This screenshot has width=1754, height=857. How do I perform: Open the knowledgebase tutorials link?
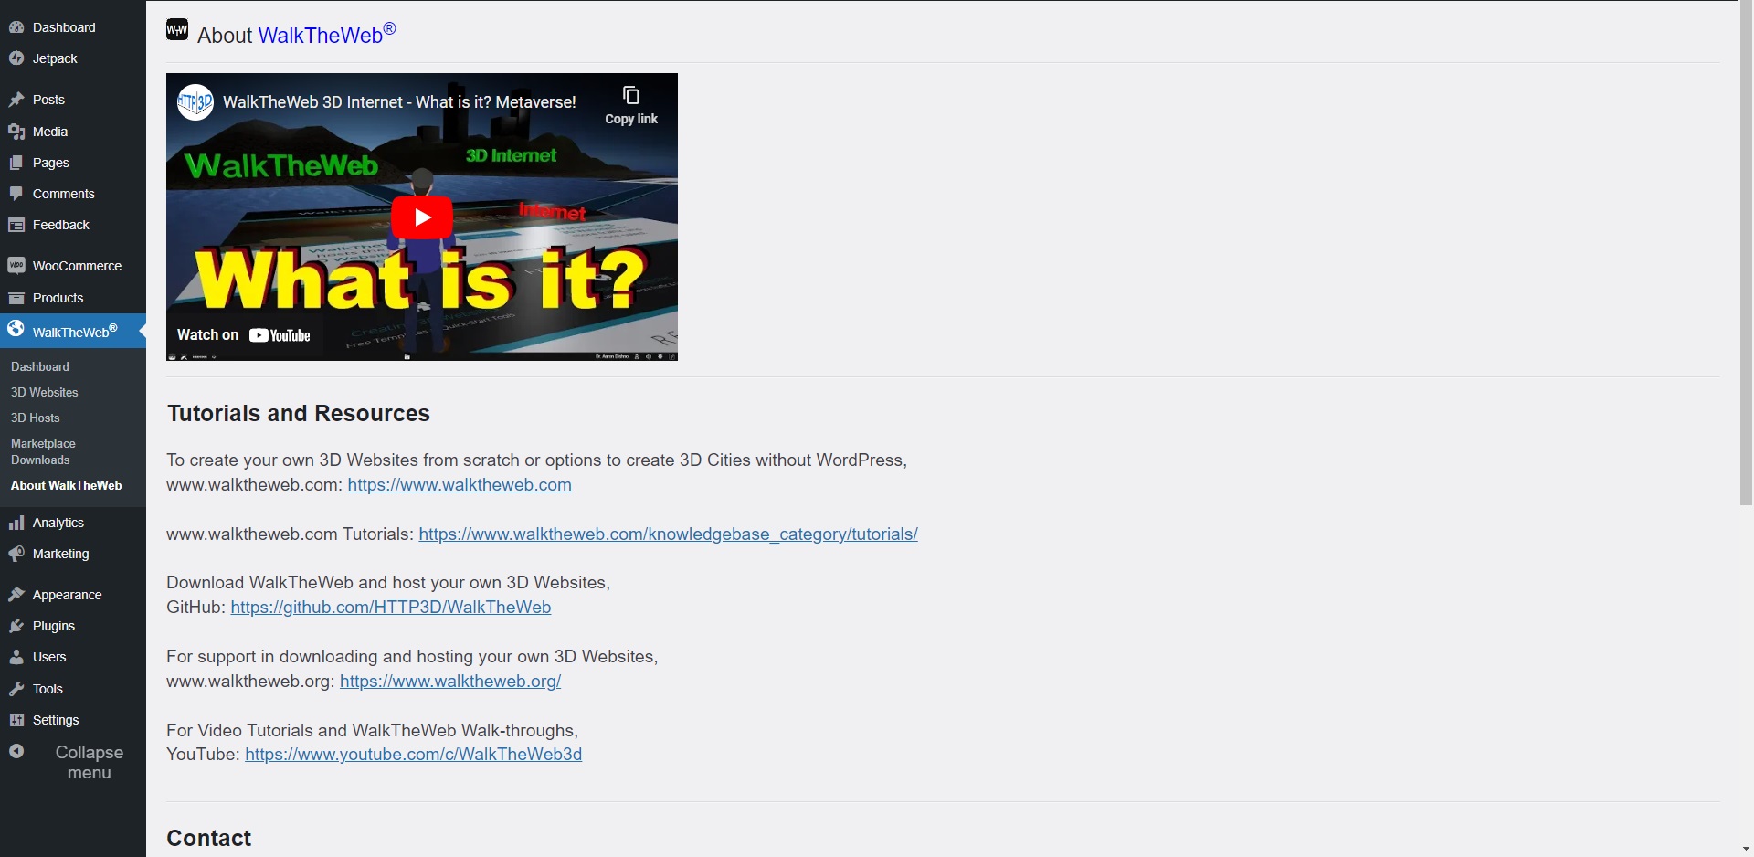point(669,534)
